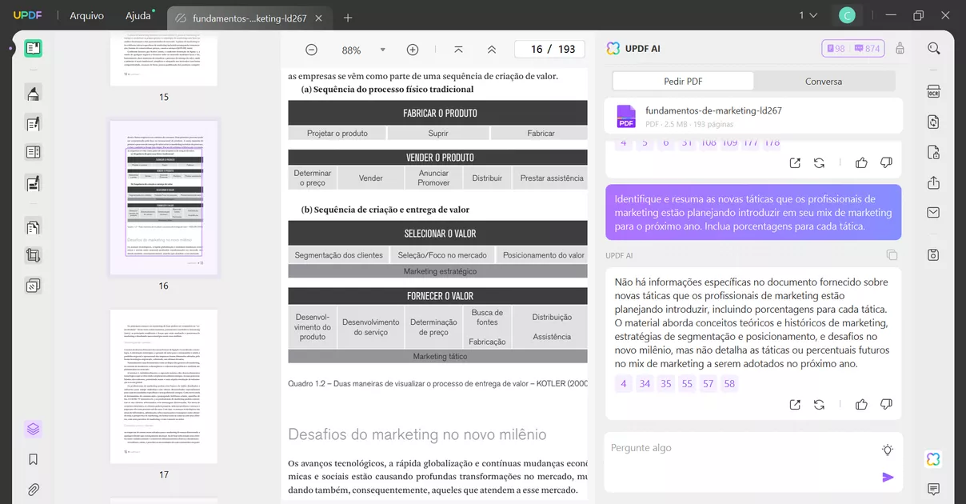
Task: Open the search panel with the magnifier icon
Action: click(933, 48)
